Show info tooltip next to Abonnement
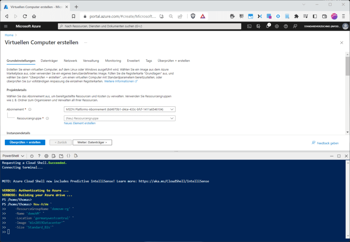Image resolution: width=350 pixels, height=242 pixels. (x=30, y=110)
